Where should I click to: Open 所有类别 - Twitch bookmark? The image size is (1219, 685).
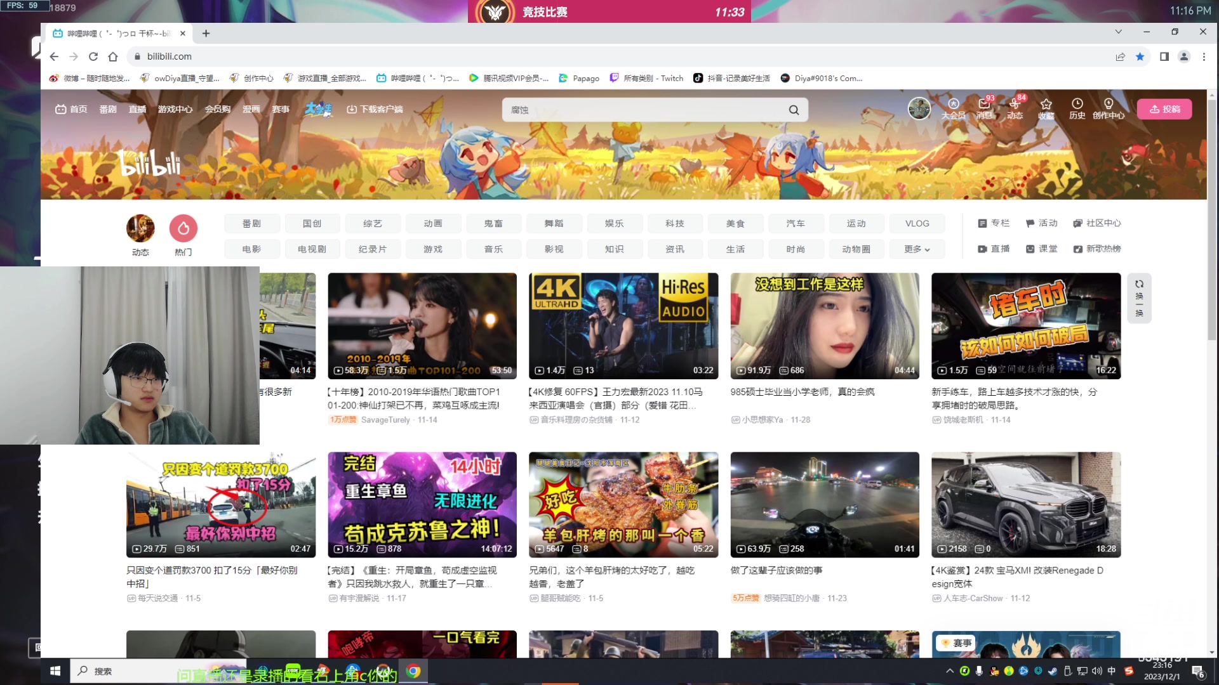pos(646,78)
